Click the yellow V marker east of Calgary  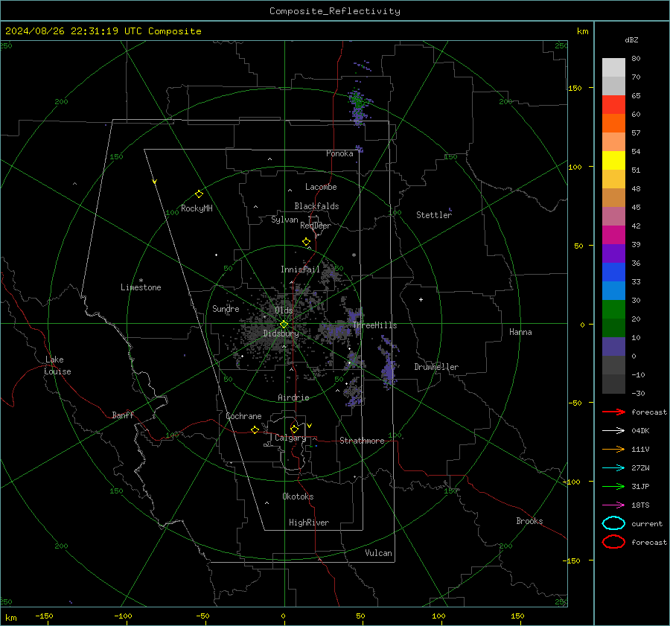(310, 426)
